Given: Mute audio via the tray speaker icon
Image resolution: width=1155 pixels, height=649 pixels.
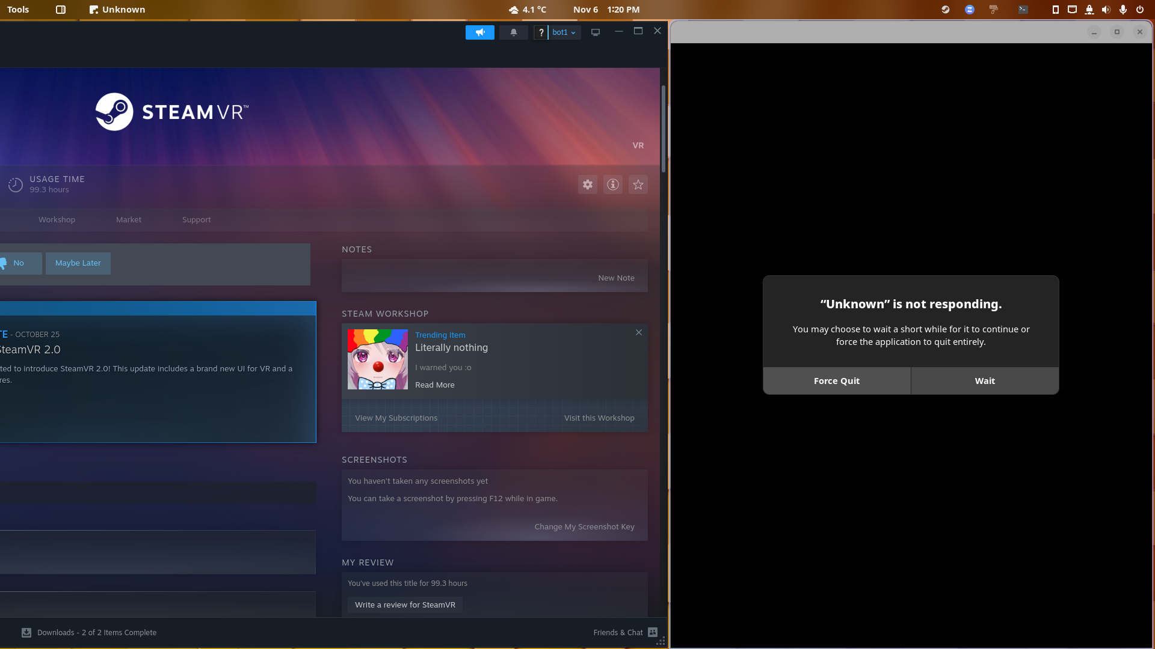Looking at the screenshot, I should [x=1106, y=10].
